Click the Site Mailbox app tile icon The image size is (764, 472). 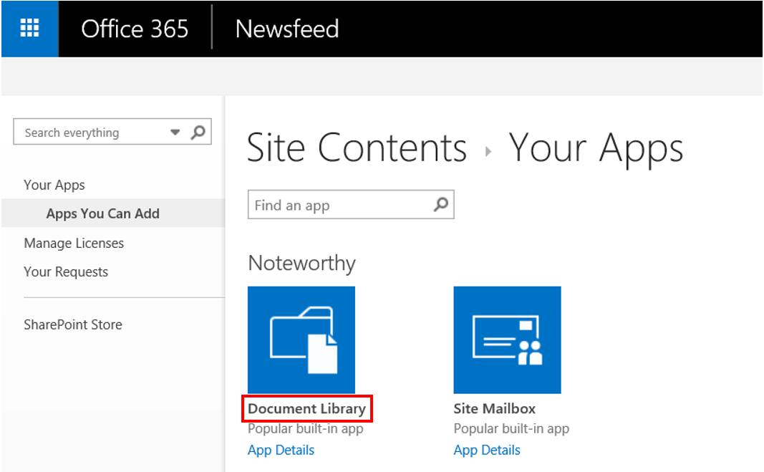507,340
